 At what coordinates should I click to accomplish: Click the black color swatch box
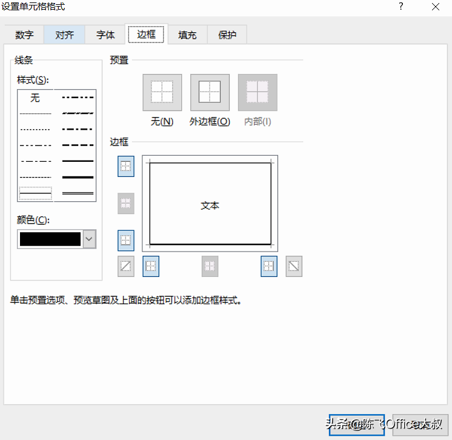click(x=50, y=239)
